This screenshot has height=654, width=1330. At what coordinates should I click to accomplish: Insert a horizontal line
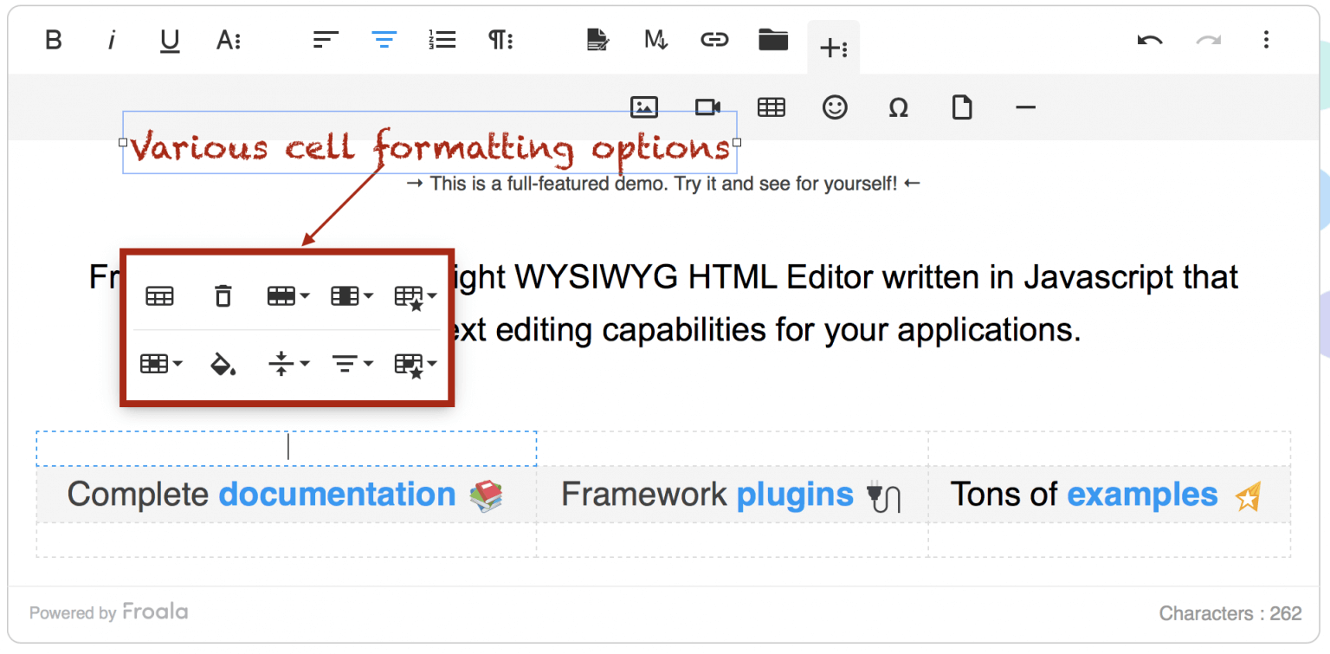1025,107
